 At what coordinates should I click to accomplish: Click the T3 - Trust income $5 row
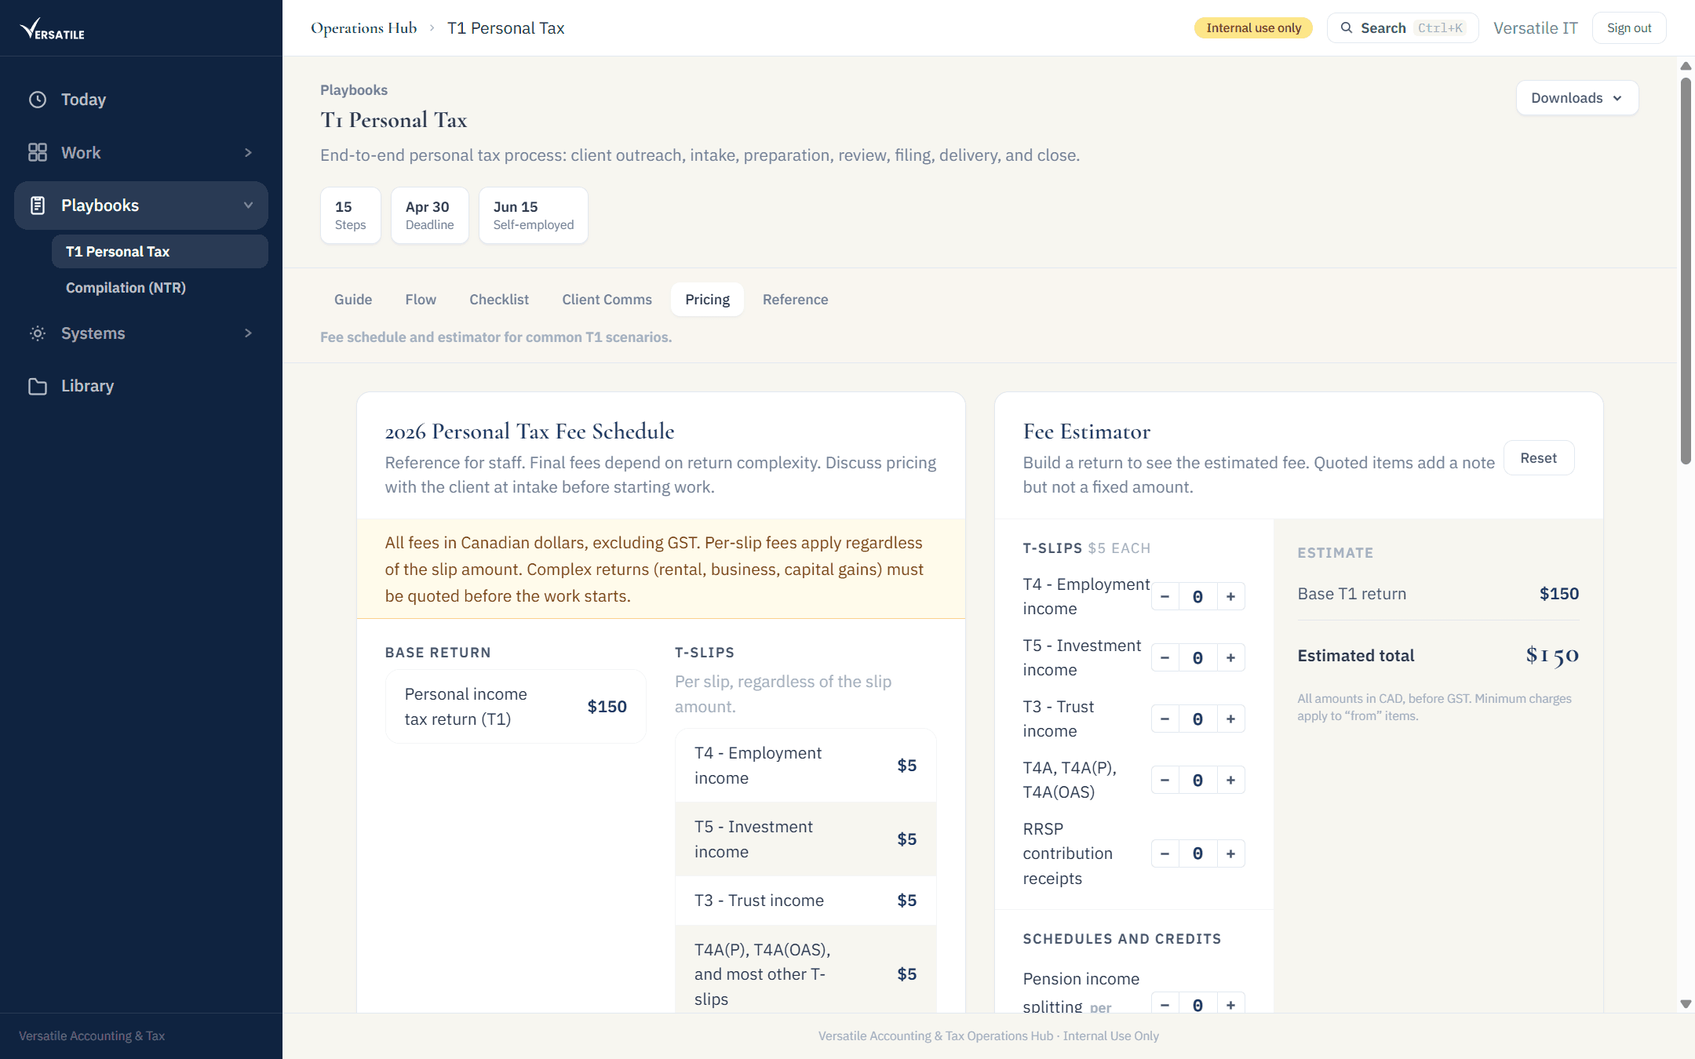click(805, 901)
